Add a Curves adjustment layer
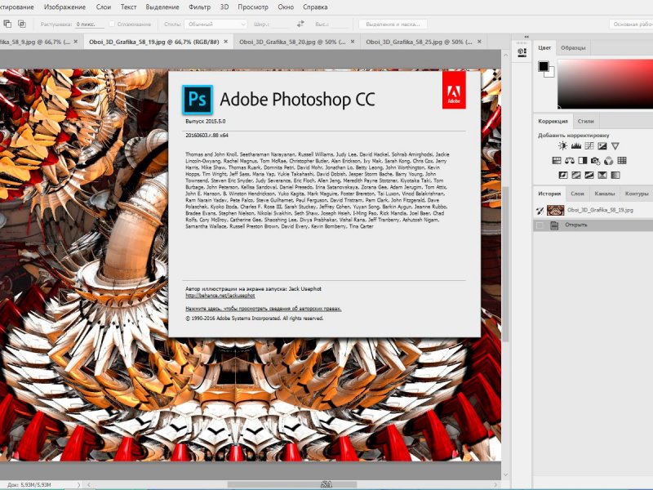Viewport: 653px width, 490px height. tap(589, 146)
